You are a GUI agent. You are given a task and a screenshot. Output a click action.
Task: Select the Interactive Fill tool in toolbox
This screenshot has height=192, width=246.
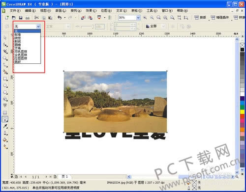[5, 147]
